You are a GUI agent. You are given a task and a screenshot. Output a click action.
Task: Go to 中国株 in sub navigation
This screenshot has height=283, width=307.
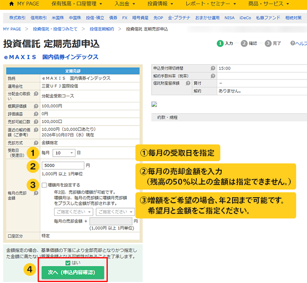coord(75,18)
